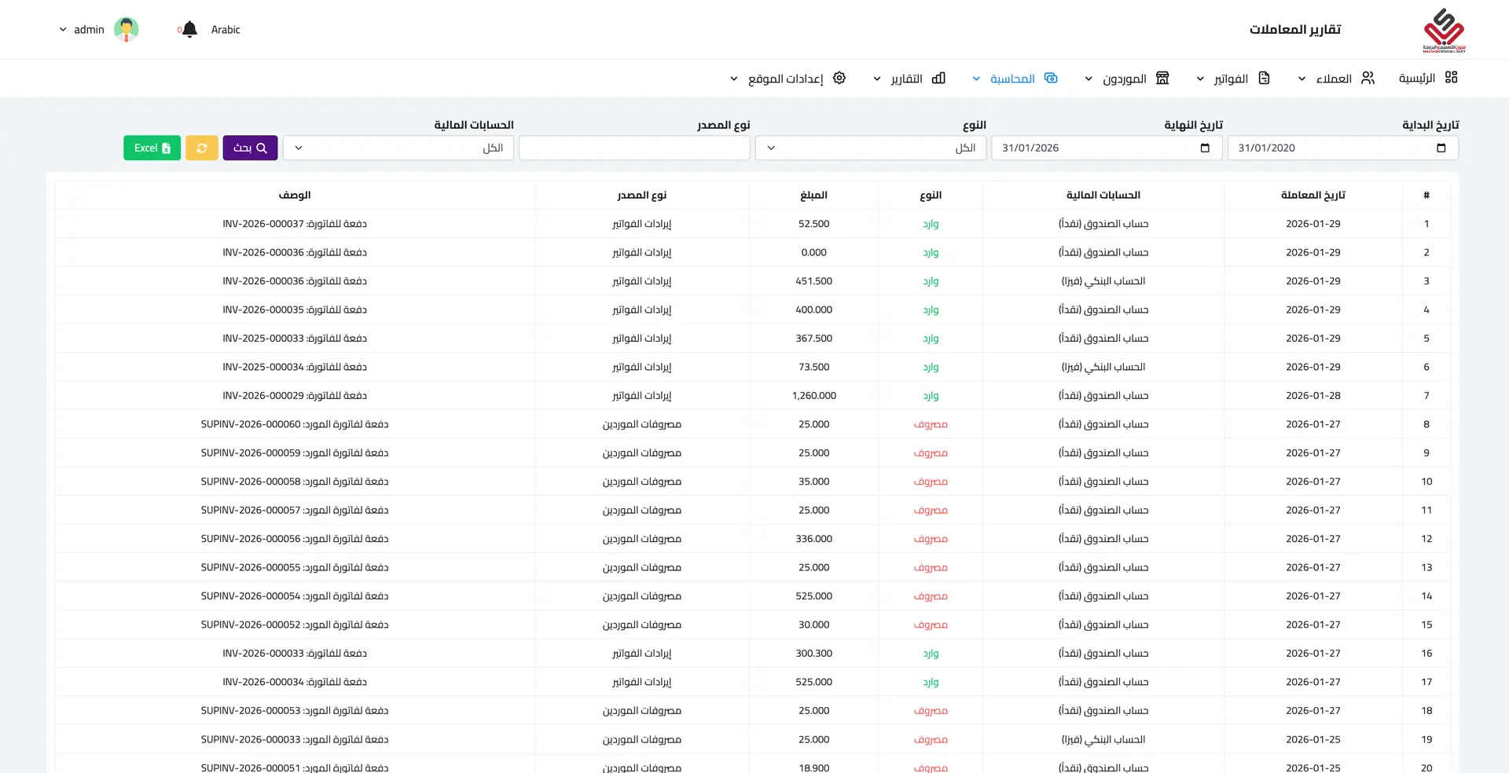The height and width of the screenshot is (773, 1509).
Task: Switch language via Arabic link
Action: [x=226, y=30]
